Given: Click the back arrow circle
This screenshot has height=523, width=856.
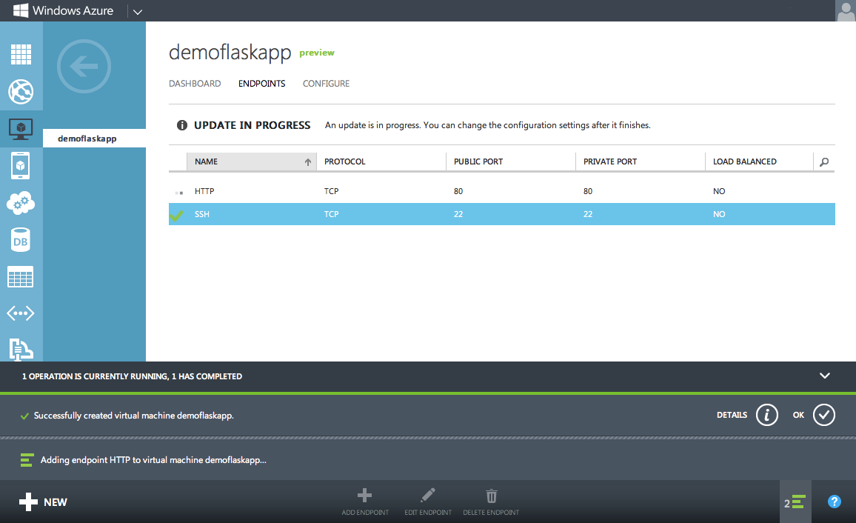Looking at the screenshot, I should pyautogui.click(x=84, y=67).
